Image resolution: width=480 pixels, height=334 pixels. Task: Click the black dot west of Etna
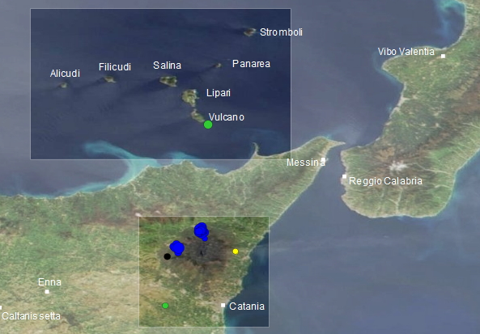tap(167, 256)
